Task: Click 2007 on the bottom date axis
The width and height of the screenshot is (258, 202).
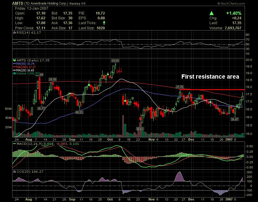Action: 229,199
